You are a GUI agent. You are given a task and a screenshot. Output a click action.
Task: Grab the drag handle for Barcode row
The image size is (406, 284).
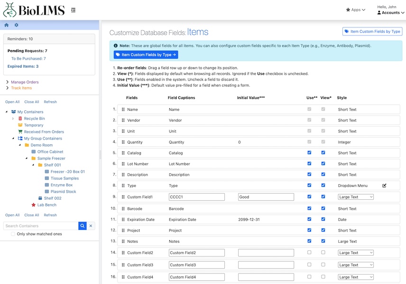(123, 209)
